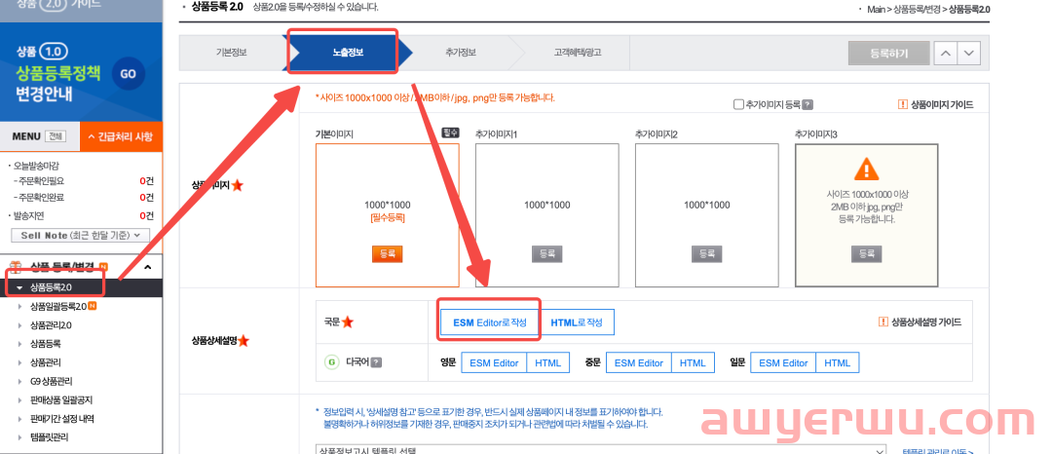1052x454 pixels.
Task: Click the 기본이미지 upload box
Action: [387, 215]
